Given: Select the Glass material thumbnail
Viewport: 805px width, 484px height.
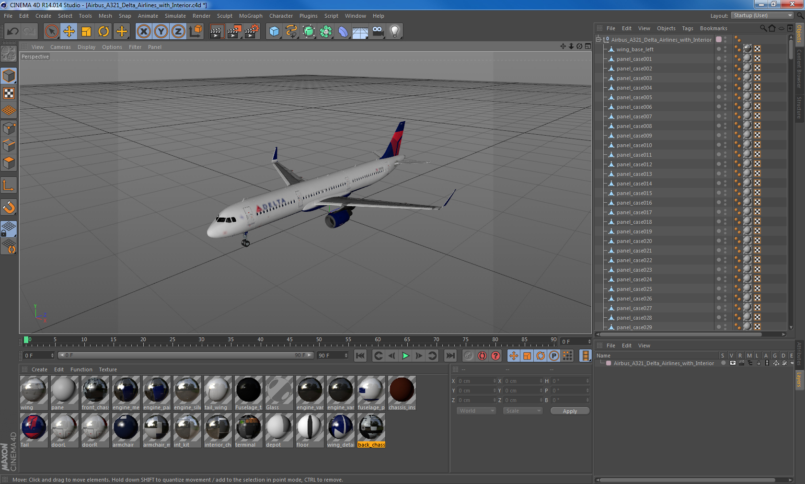Looking at the screenshot, I should point(279,393).
